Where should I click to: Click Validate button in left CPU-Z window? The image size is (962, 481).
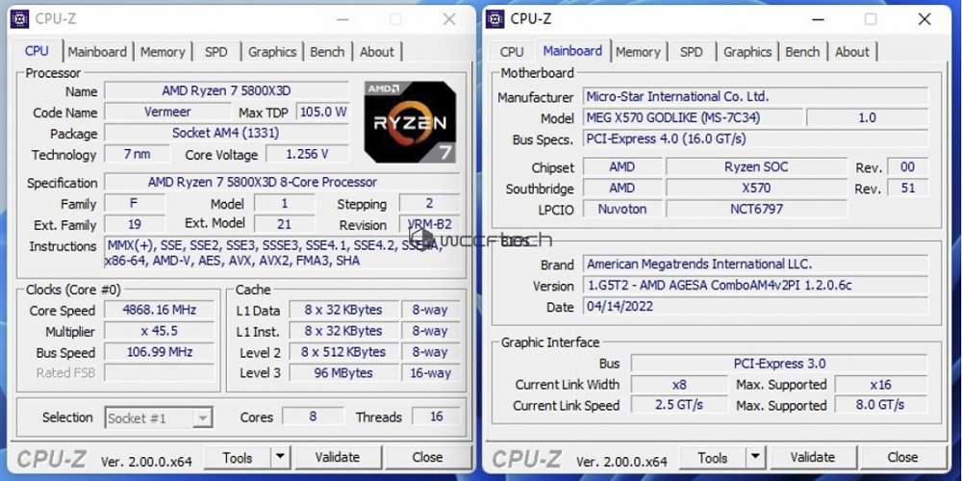(x=338, y=458)
